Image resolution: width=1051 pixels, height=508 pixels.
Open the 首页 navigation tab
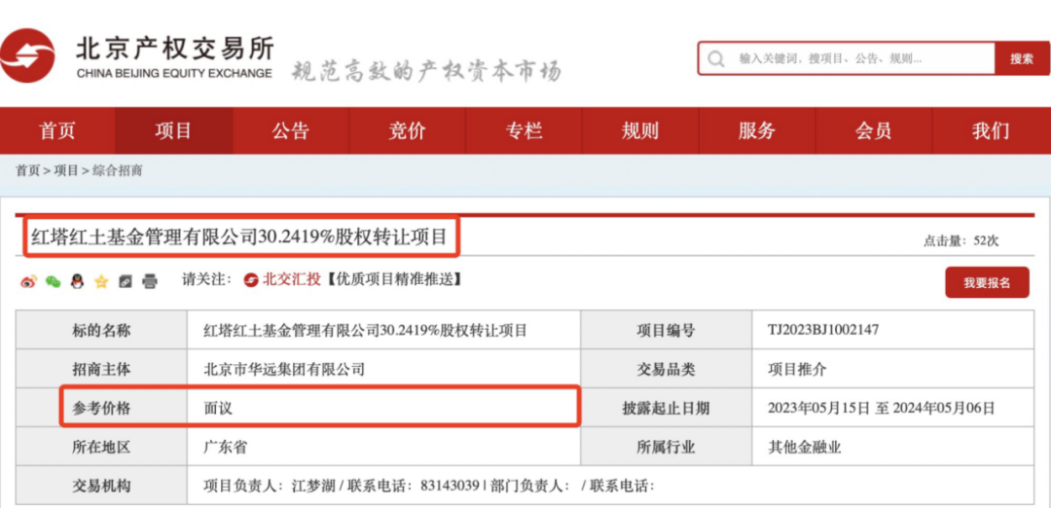click(x=57, y=130)
